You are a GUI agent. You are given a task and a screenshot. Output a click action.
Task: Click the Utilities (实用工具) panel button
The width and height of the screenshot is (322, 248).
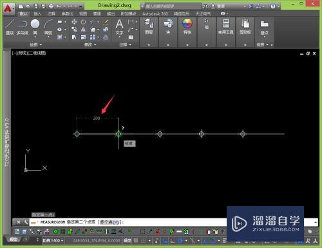(x=226, y=26)
